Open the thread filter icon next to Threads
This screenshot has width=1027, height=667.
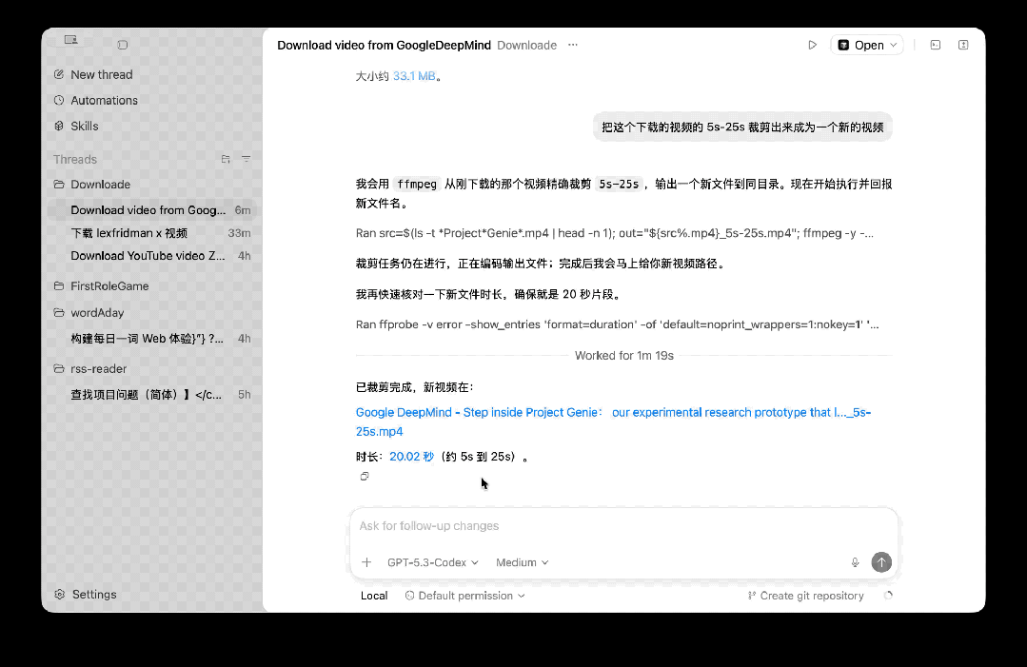tap(247, 159)
